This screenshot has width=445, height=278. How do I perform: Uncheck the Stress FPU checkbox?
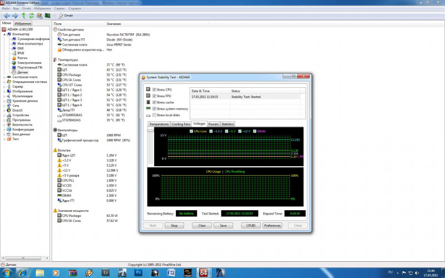point(155,96)
